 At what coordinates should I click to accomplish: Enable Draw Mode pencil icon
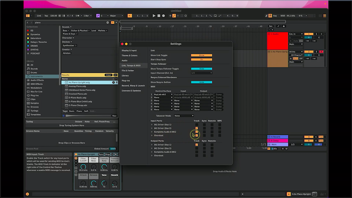[266, 16]
